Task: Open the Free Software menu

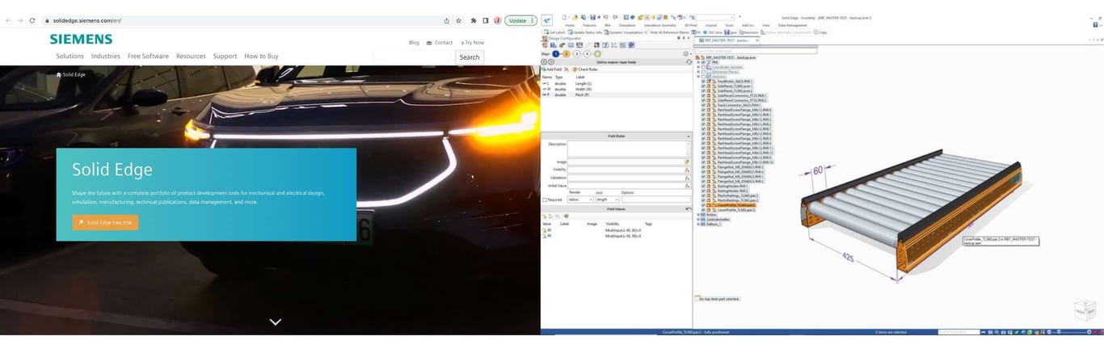Action: (x=148, y=57)
